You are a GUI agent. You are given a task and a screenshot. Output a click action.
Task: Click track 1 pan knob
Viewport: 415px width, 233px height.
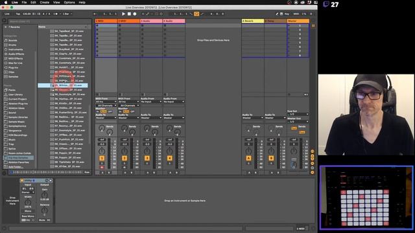(x=102, y=151)
